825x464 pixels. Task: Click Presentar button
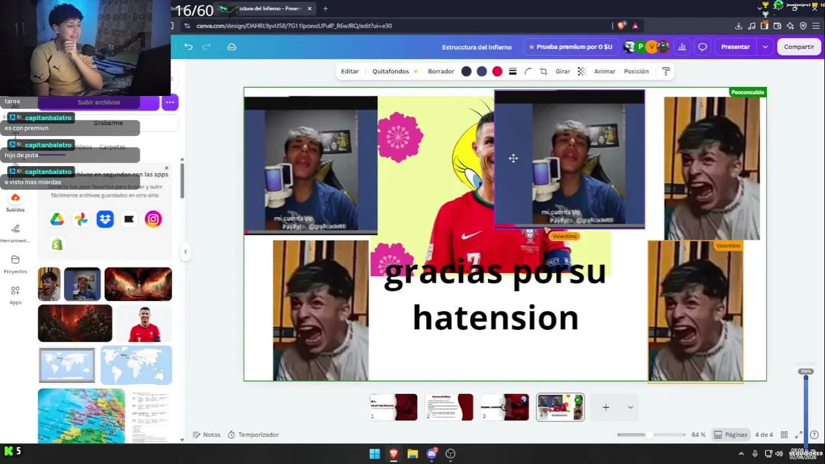pyautogui.click(x=736, y=47)
